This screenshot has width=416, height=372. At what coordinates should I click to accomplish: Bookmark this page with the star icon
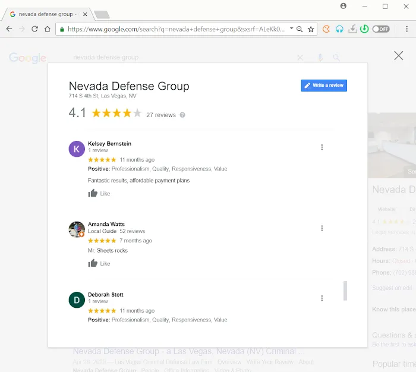click(311, 29)
